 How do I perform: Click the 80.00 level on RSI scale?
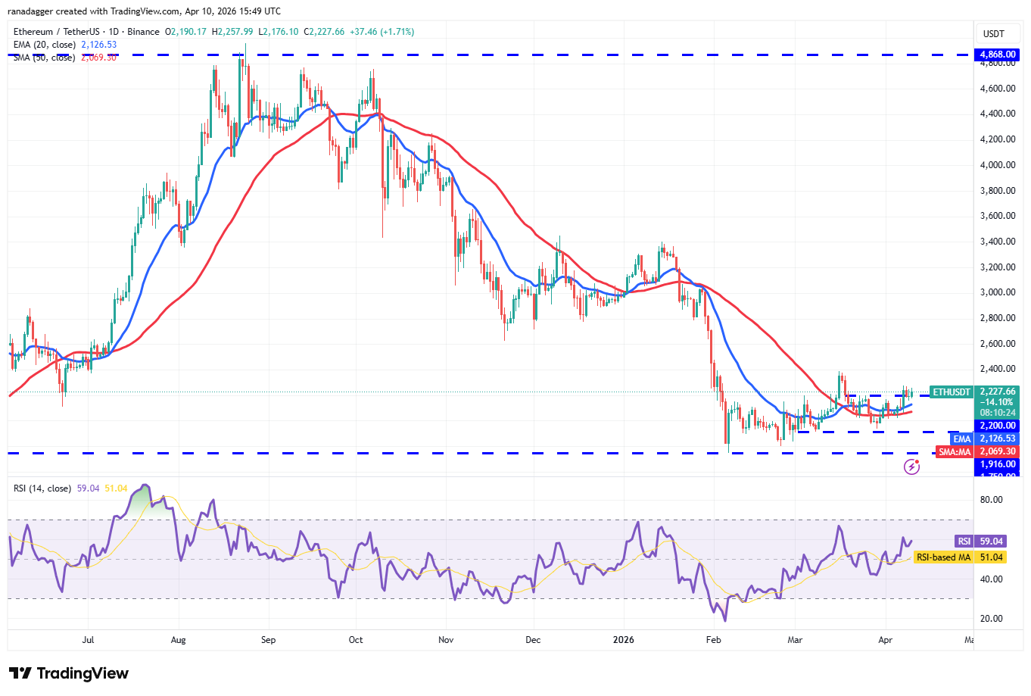click(x=991, y=500)
